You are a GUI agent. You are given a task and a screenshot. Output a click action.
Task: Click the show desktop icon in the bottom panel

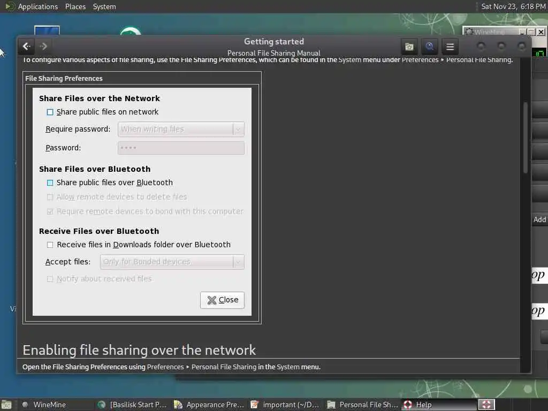[6, 405]
